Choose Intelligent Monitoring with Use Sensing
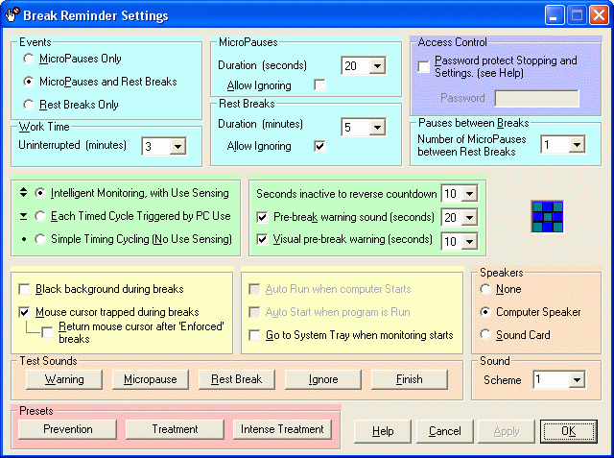The height and width of the screenshot is (458, 614). coord(40,193)
